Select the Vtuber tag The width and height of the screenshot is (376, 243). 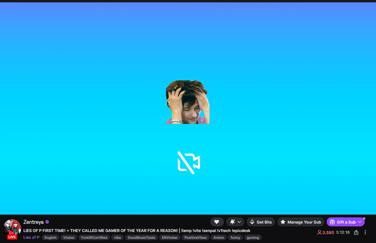coord(69,238)
